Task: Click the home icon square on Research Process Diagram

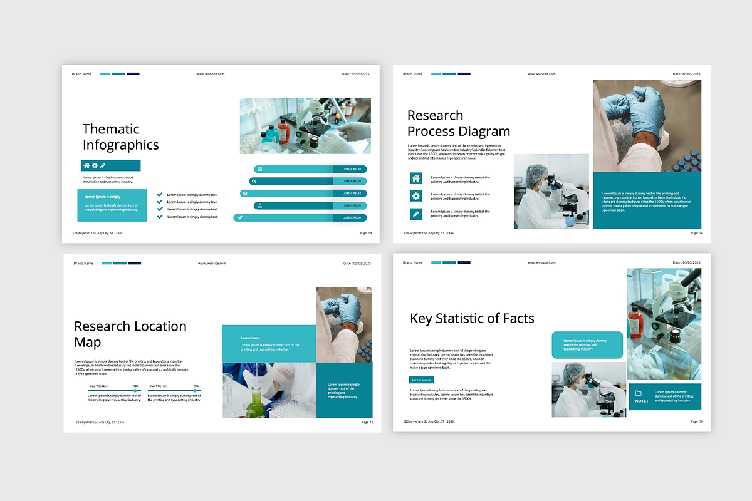Action: point(416,178)
